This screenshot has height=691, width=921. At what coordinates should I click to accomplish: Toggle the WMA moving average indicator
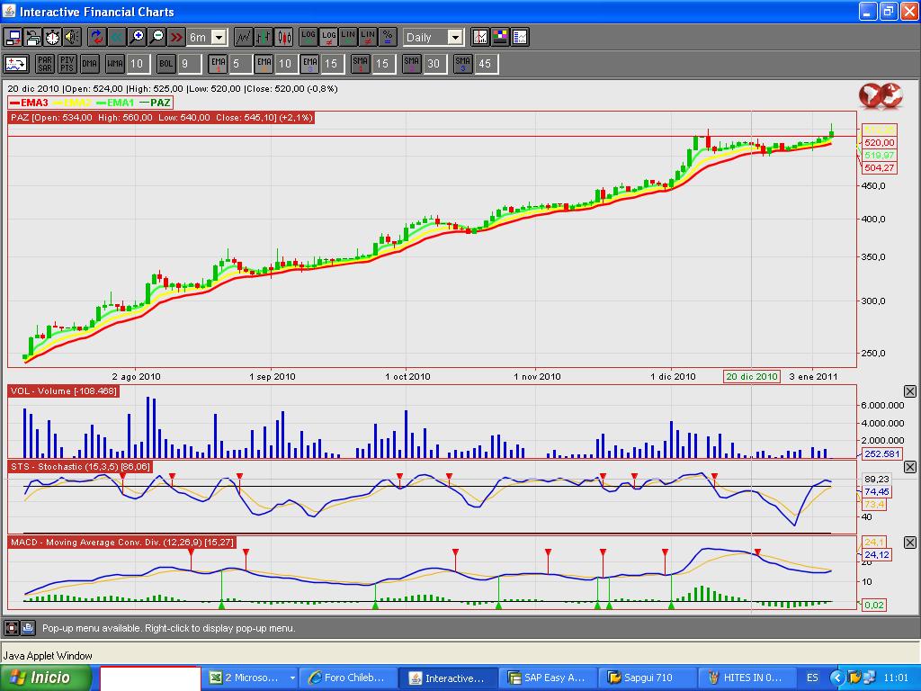pos(114,64)
